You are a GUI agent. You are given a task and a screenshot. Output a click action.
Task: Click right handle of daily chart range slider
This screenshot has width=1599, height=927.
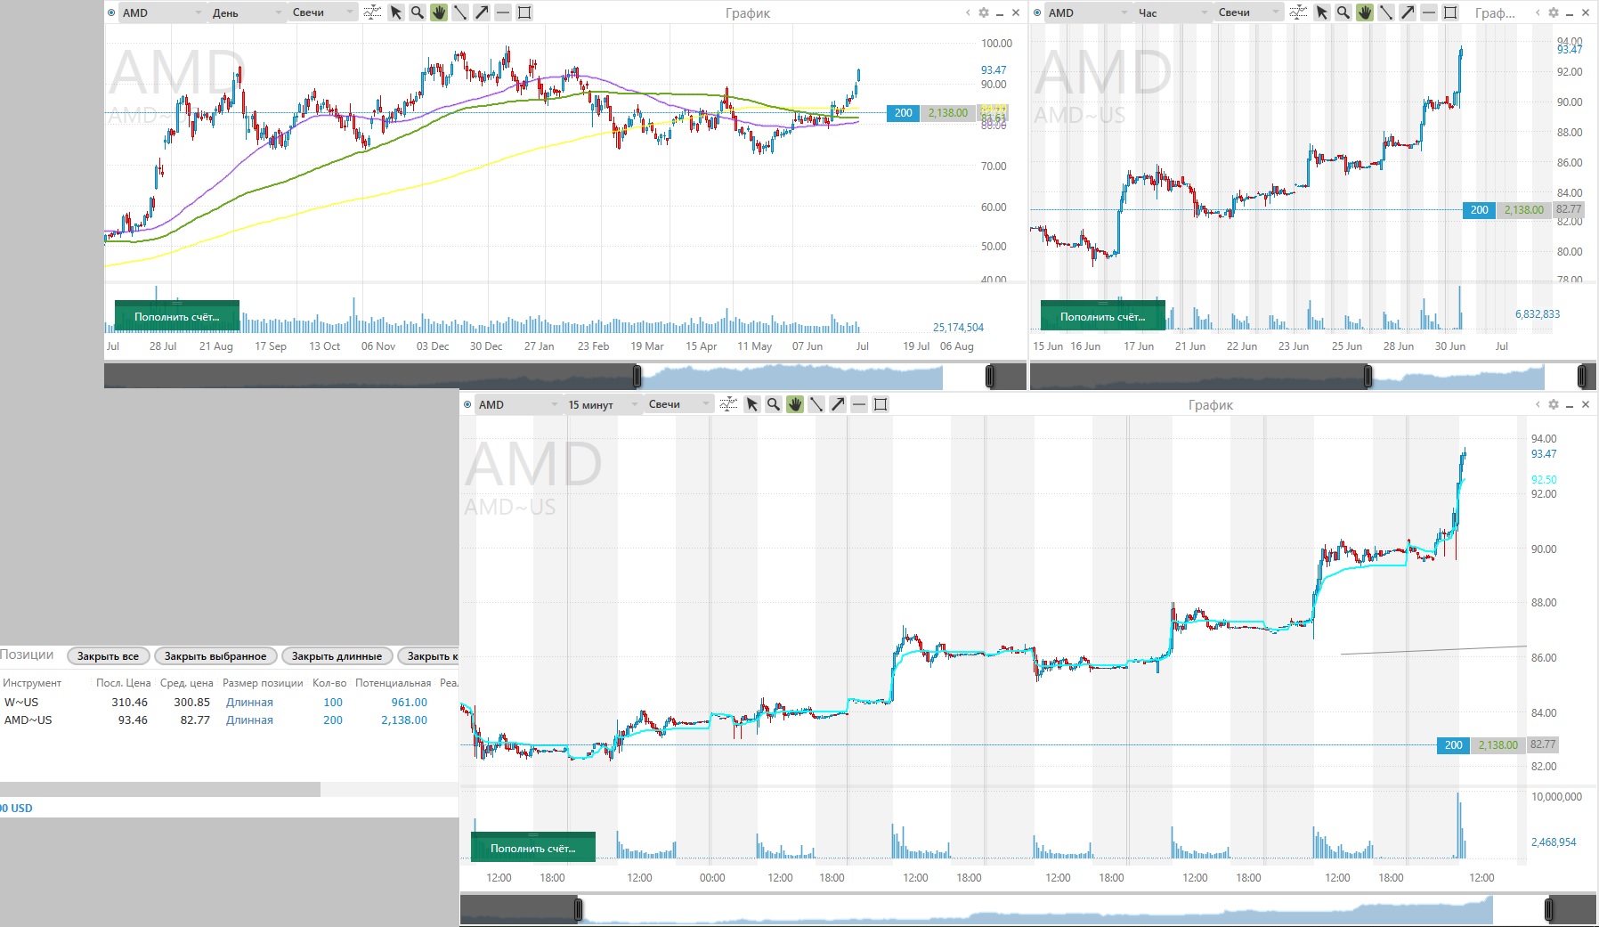[x=990, y=376]
